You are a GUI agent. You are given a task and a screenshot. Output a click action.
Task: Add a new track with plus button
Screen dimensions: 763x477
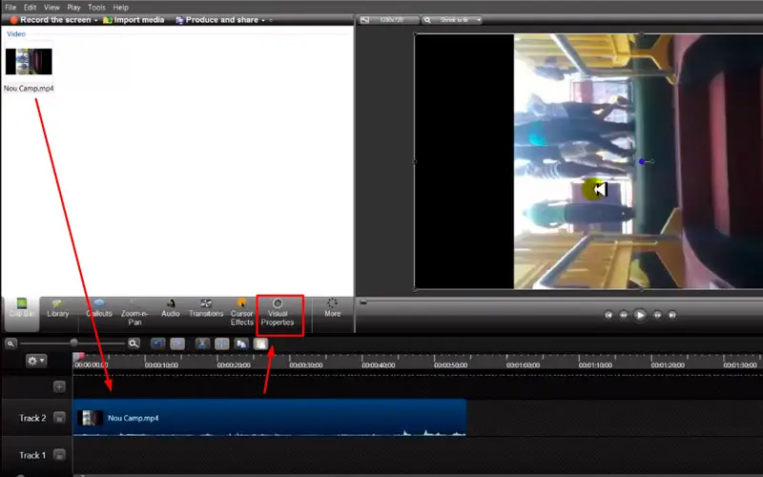(59, 386)
